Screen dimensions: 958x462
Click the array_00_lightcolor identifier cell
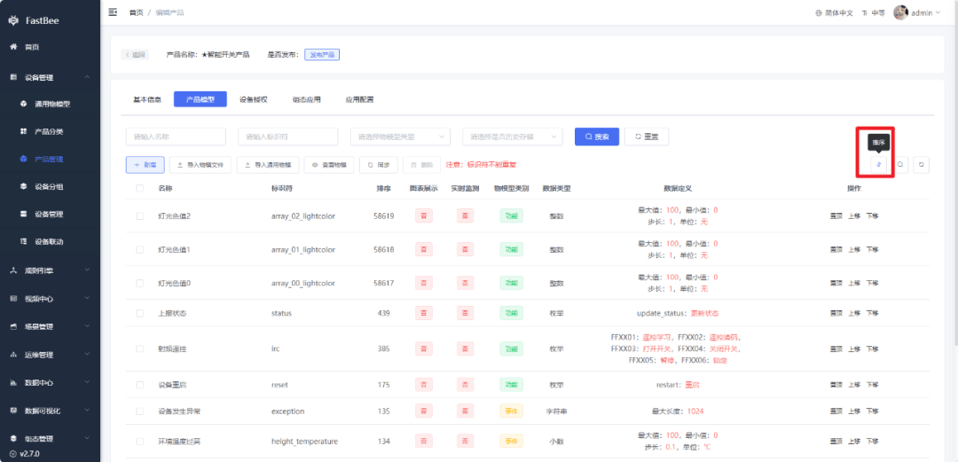(x=303, y=283)
